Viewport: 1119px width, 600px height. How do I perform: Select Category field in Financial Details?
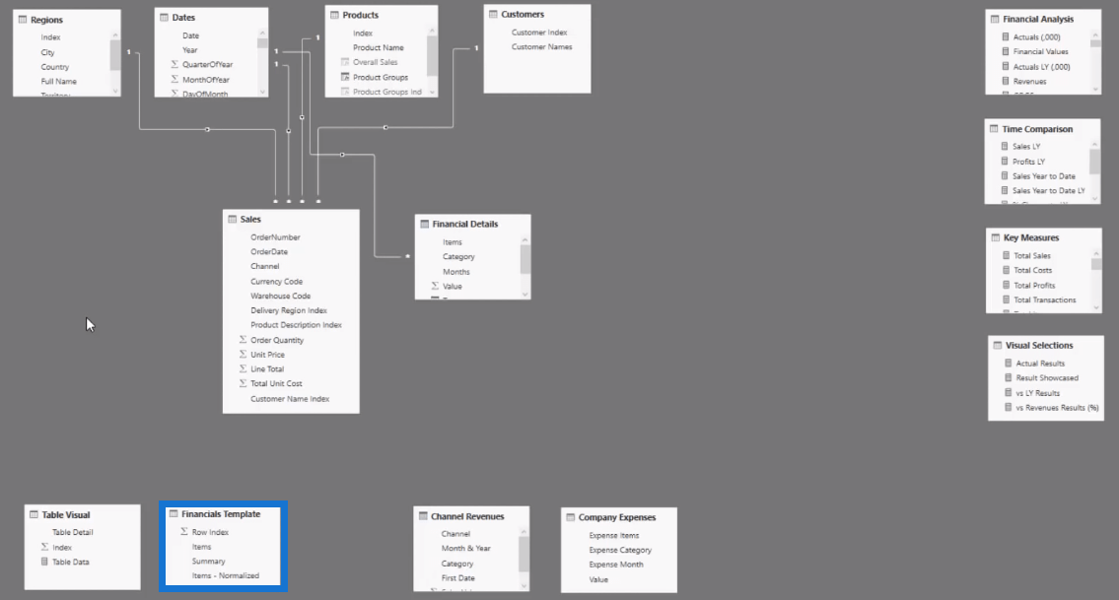tap(458, 257)
